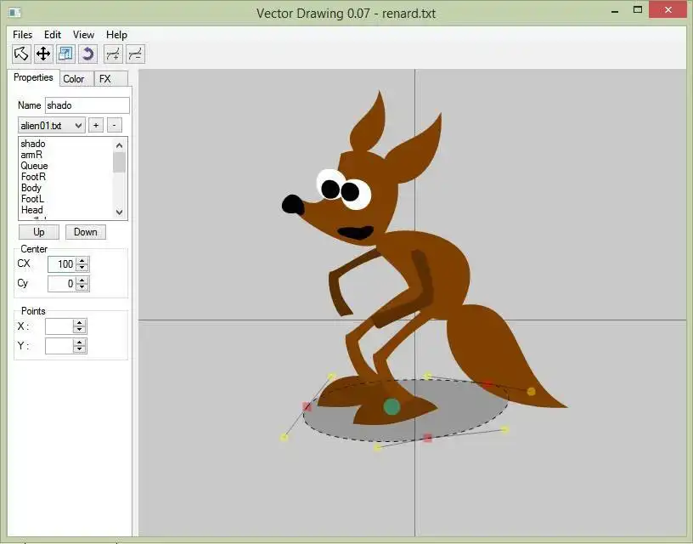Activate the four-arrow move tool
This screenshot has height=544, width=693.
(x=43, y=54)
